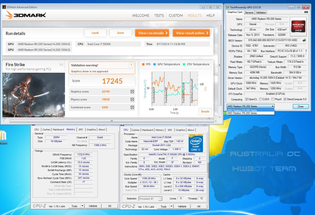Click the Load button in Run details

pos(95,33)
